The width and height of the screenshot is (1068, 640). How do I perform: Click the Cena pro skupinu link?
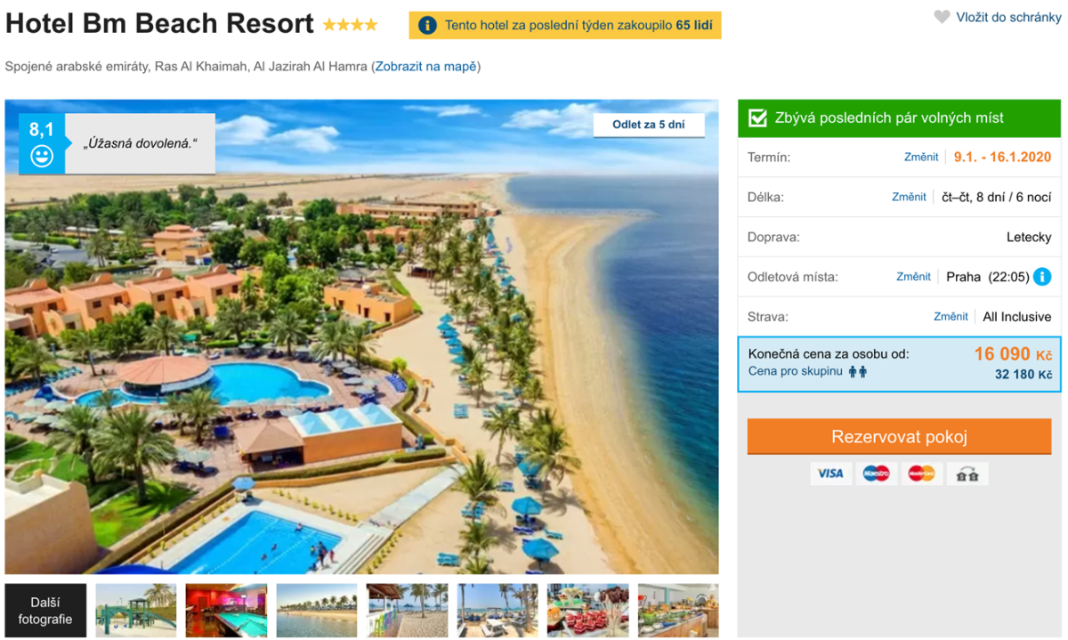click(x=795, y=371)
